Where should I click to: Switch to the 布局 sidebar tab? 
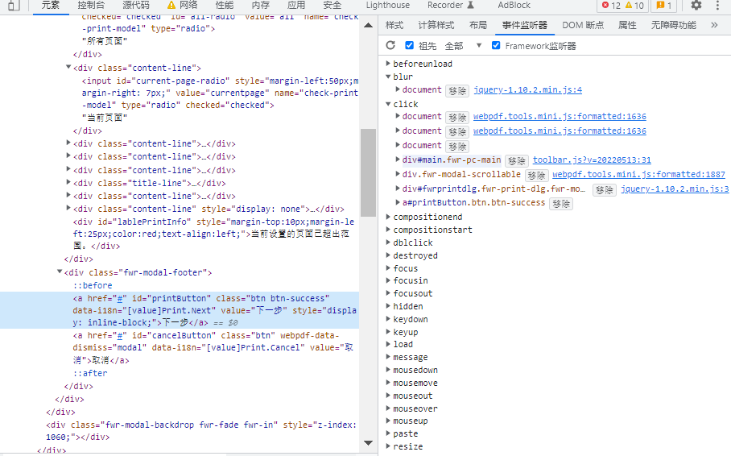click(x=478, y=25)
